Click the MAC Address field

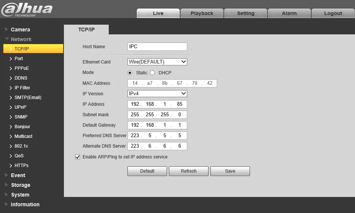[x=172, y=83]
